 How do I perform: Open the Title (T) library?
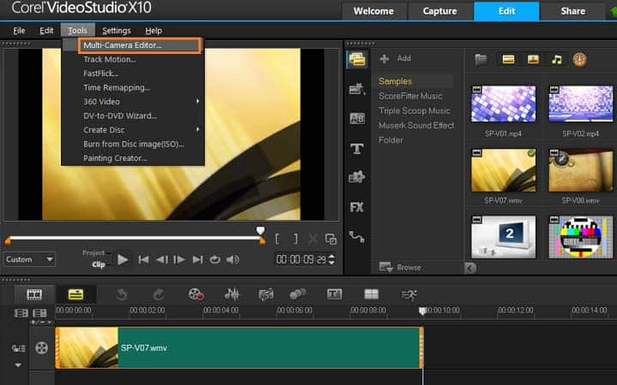(x=356, y=149)
